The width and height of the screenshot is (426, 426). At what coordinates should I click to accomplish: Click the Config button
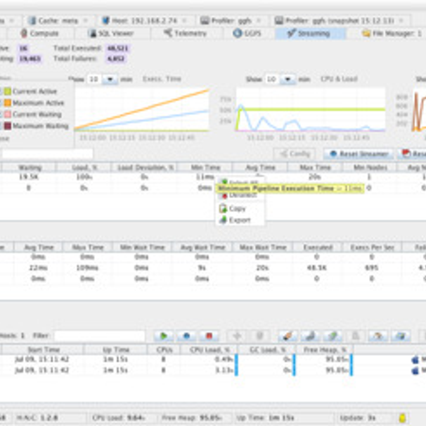295,154
